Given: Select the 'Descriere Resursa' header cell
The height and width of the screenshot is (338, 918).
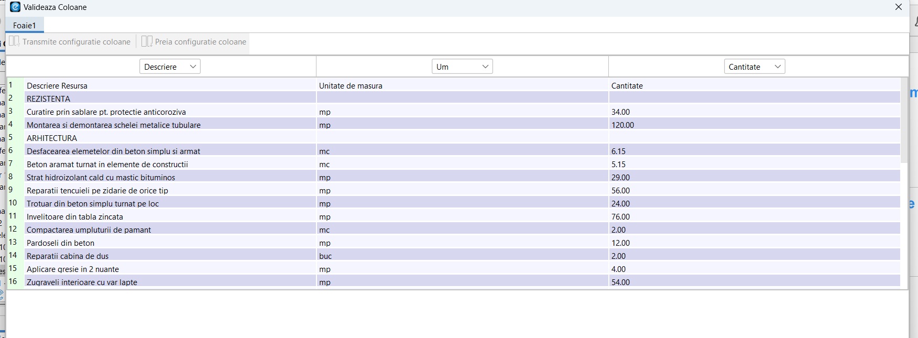Looking at the screenshot, I should click(x=170, y=85).
